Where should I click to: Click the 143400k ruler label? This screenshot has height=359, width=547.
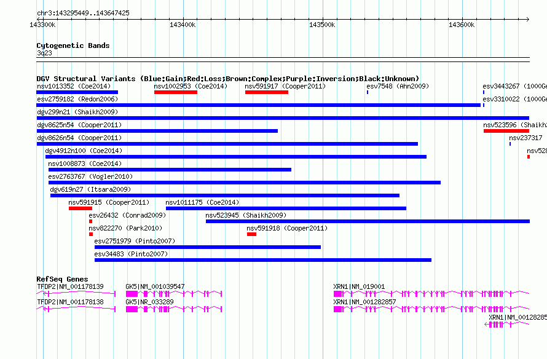click(183, 25)
